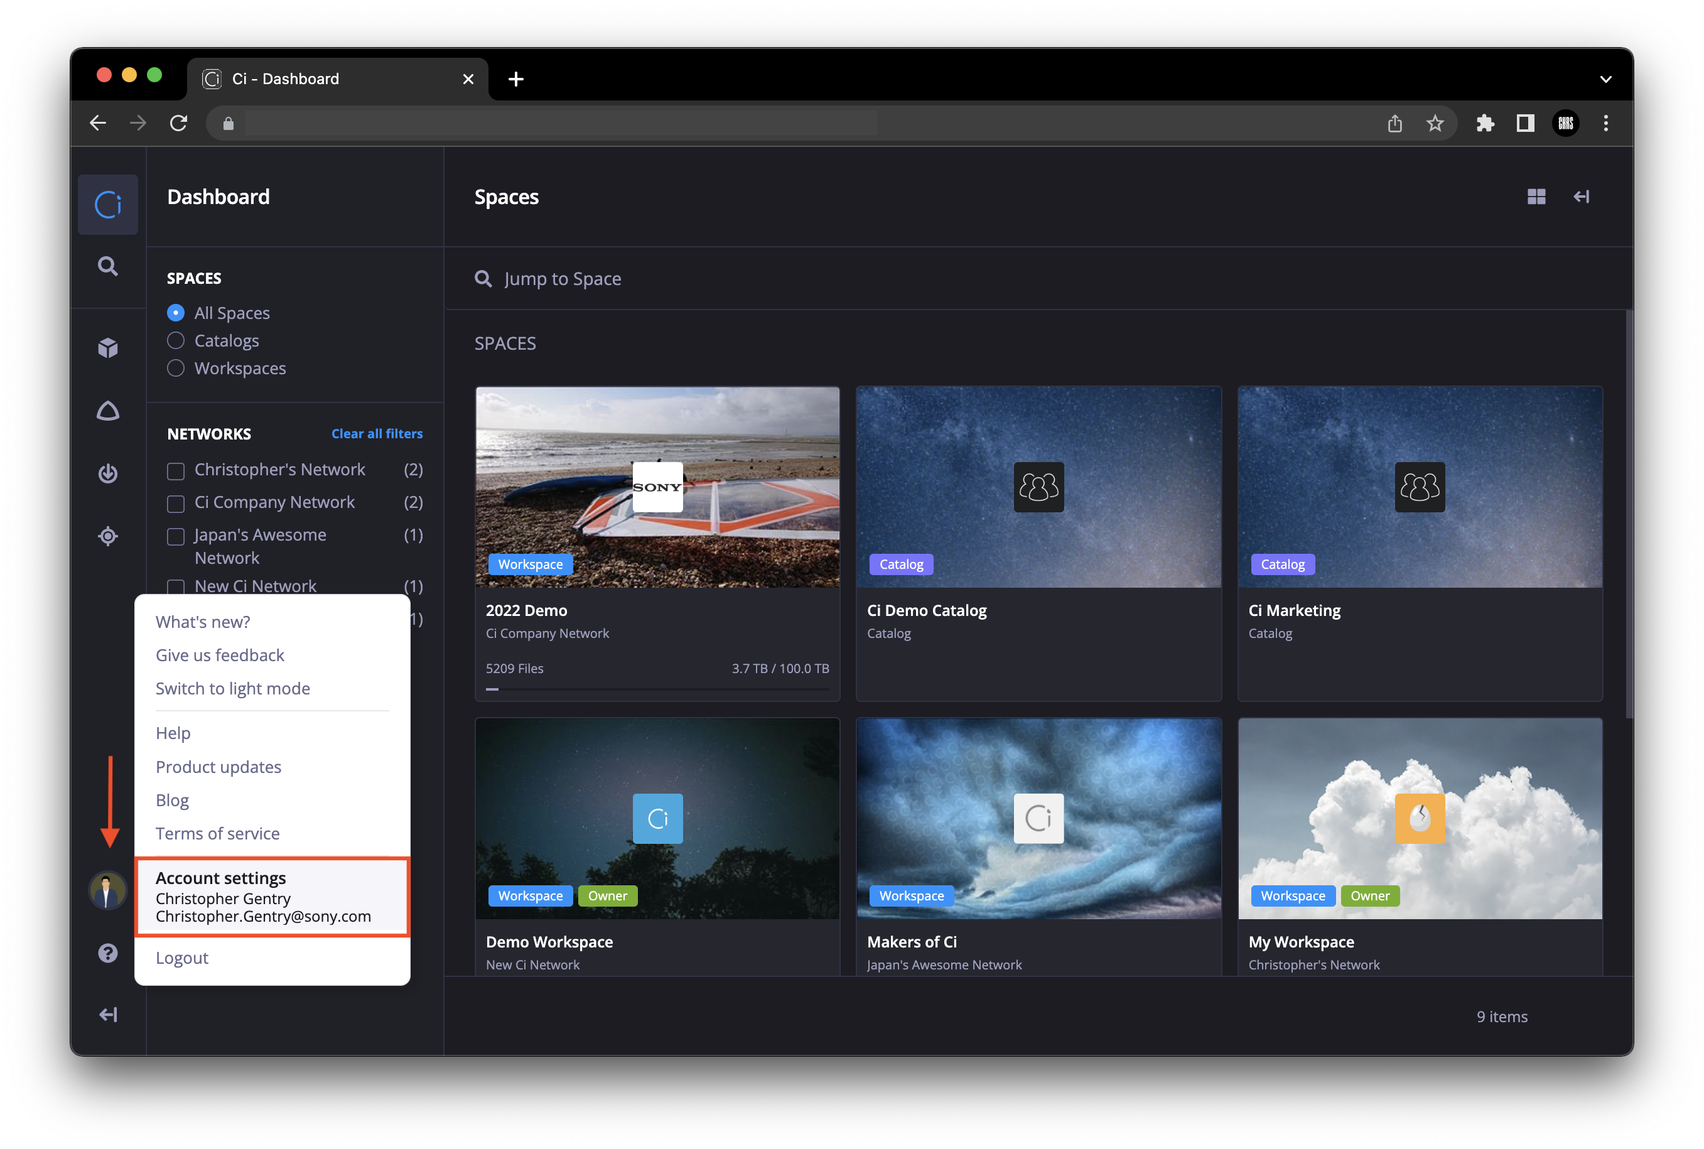Collapse the left sidebar with bottom arrow icon
The image size is (1704, 1149).
coord(108,1014)
